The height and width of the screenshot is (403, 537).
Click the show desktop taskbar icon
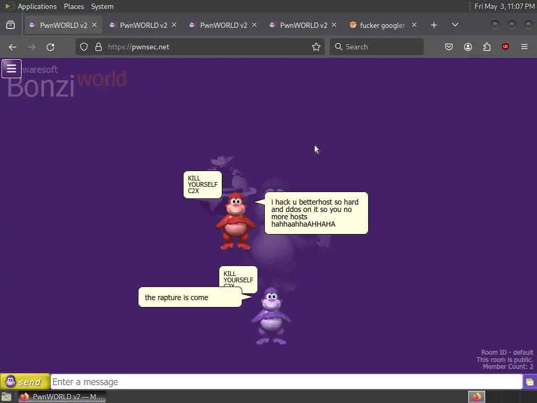coord(6,397)
